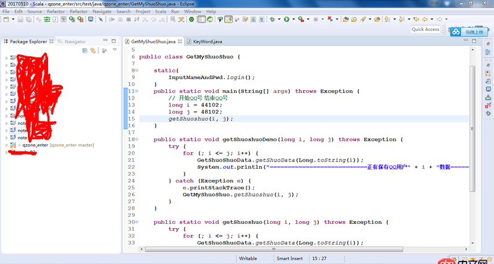Click the blue cloud upload icon
The height and width of the screenshot is (264, 494).
455,32
